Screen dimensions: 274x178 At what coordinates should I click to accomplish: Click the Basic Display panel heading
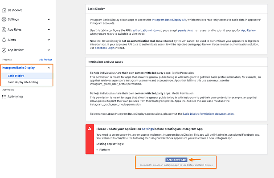96,9
